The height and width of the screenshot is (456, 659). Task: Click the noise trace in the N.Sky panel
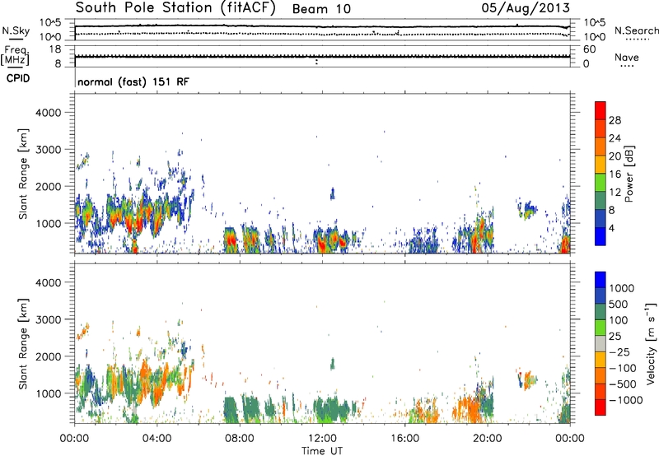[322, 26]
